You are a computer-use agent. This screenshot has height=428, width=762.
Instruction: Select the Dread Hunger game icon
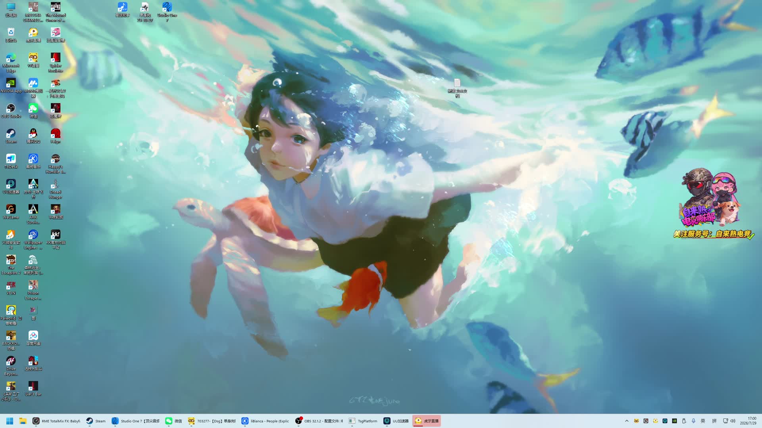pyautogui.click(x=55, y=189)
